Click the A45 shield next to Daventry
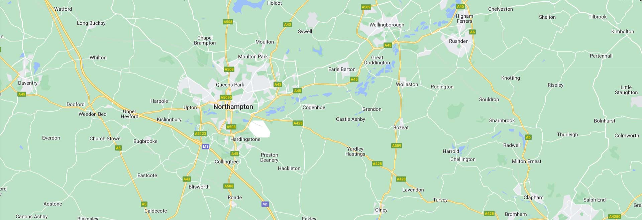The image size is (642, 220). [x=22, y=94]
